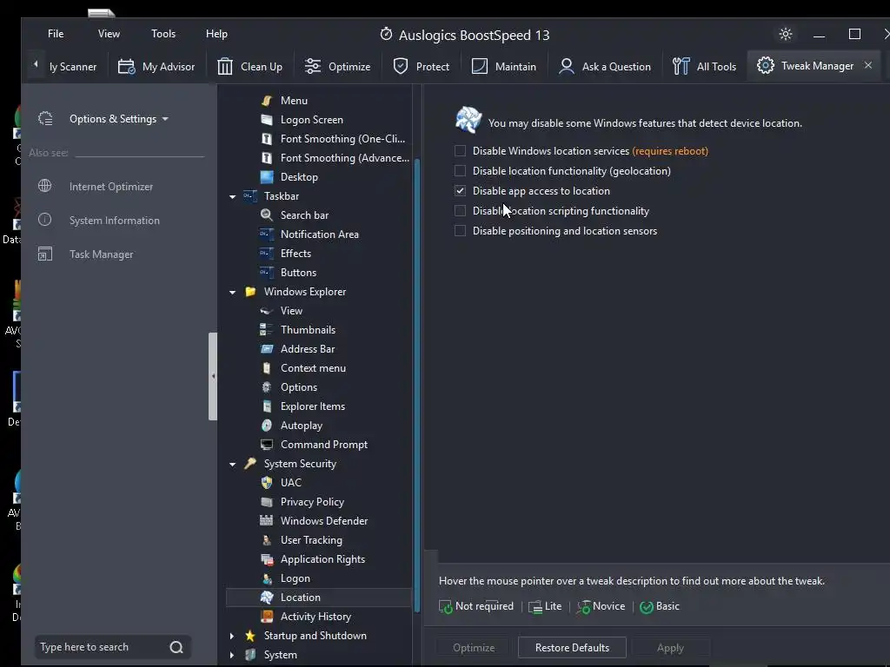Screen dimensions: 890x667
Task: Open the My Advisor tab
Action: (156, 66)
